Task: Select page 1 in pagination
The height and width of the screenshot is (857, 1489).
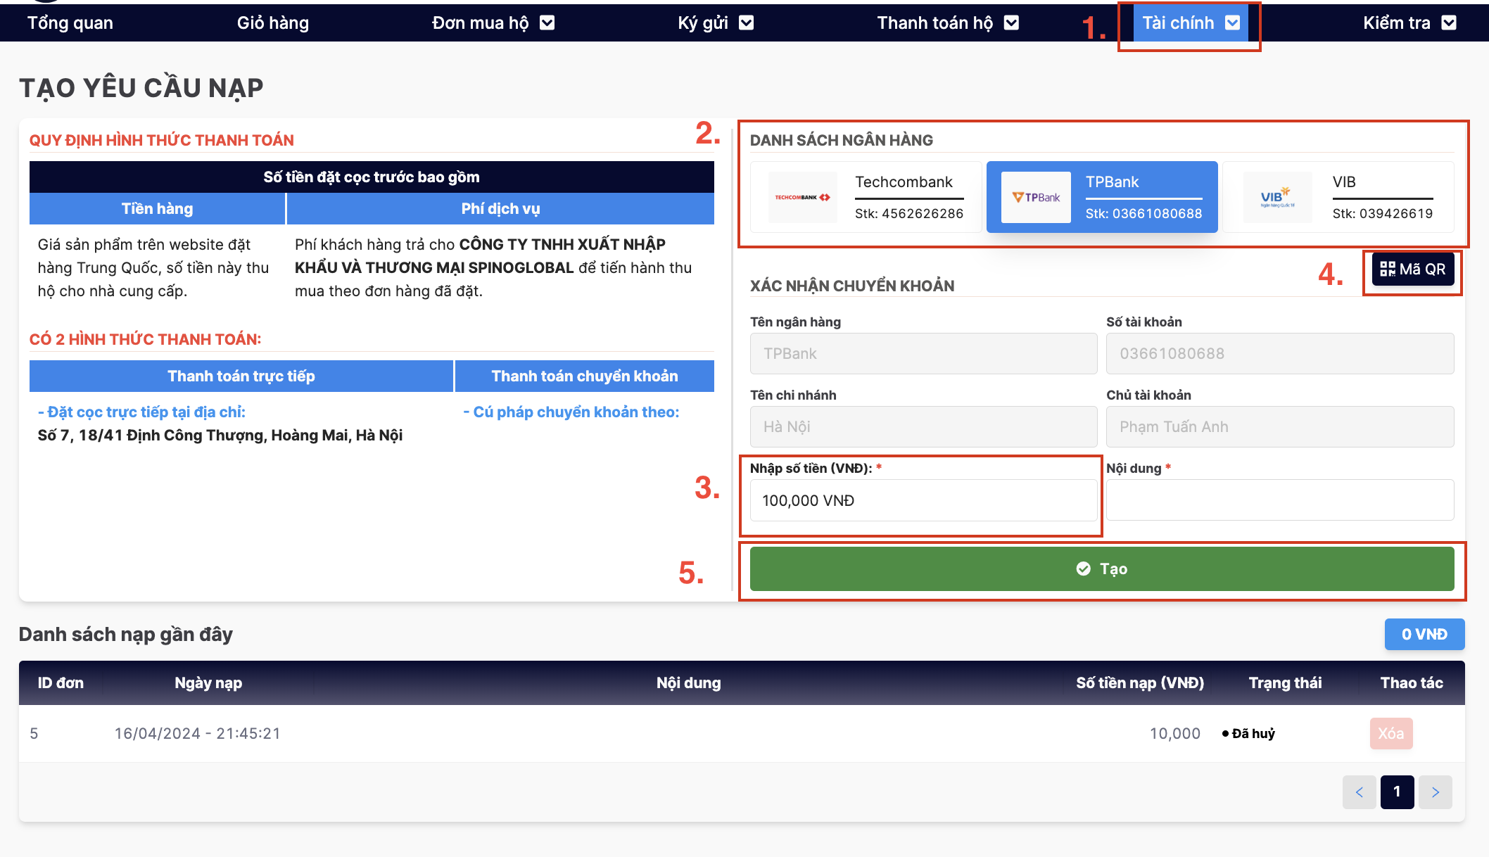Action: point(1397,792)
